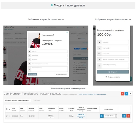Click the sweater product image in popup
This screenshot has width=136, height=125.
click(x=34, y=40)
